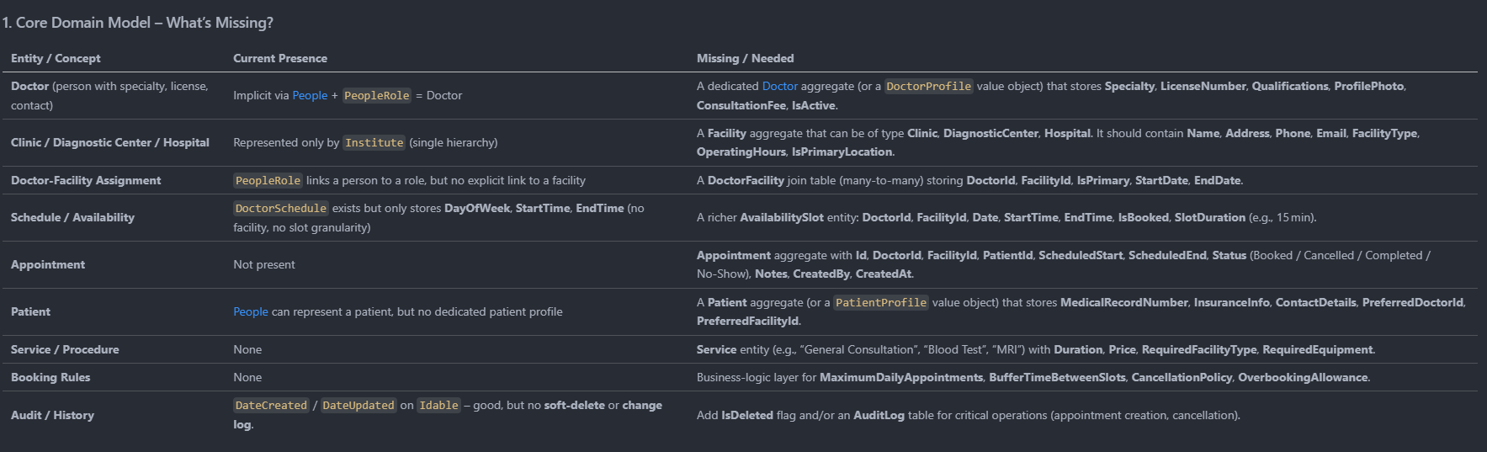
Task: Click the Entity / Concept column header
Action: [56, 59]
